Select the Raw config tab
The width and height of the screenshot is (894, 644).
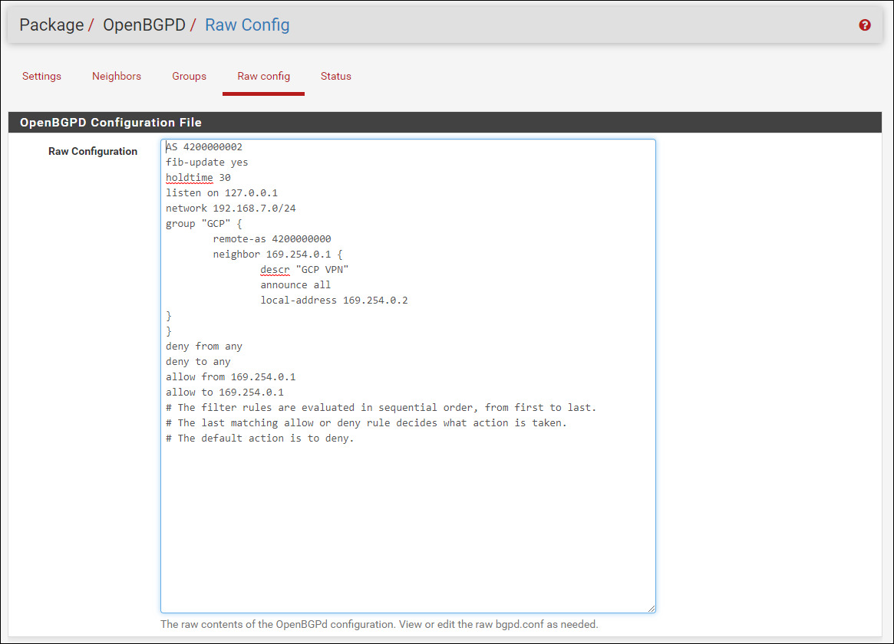pos(263,77)
